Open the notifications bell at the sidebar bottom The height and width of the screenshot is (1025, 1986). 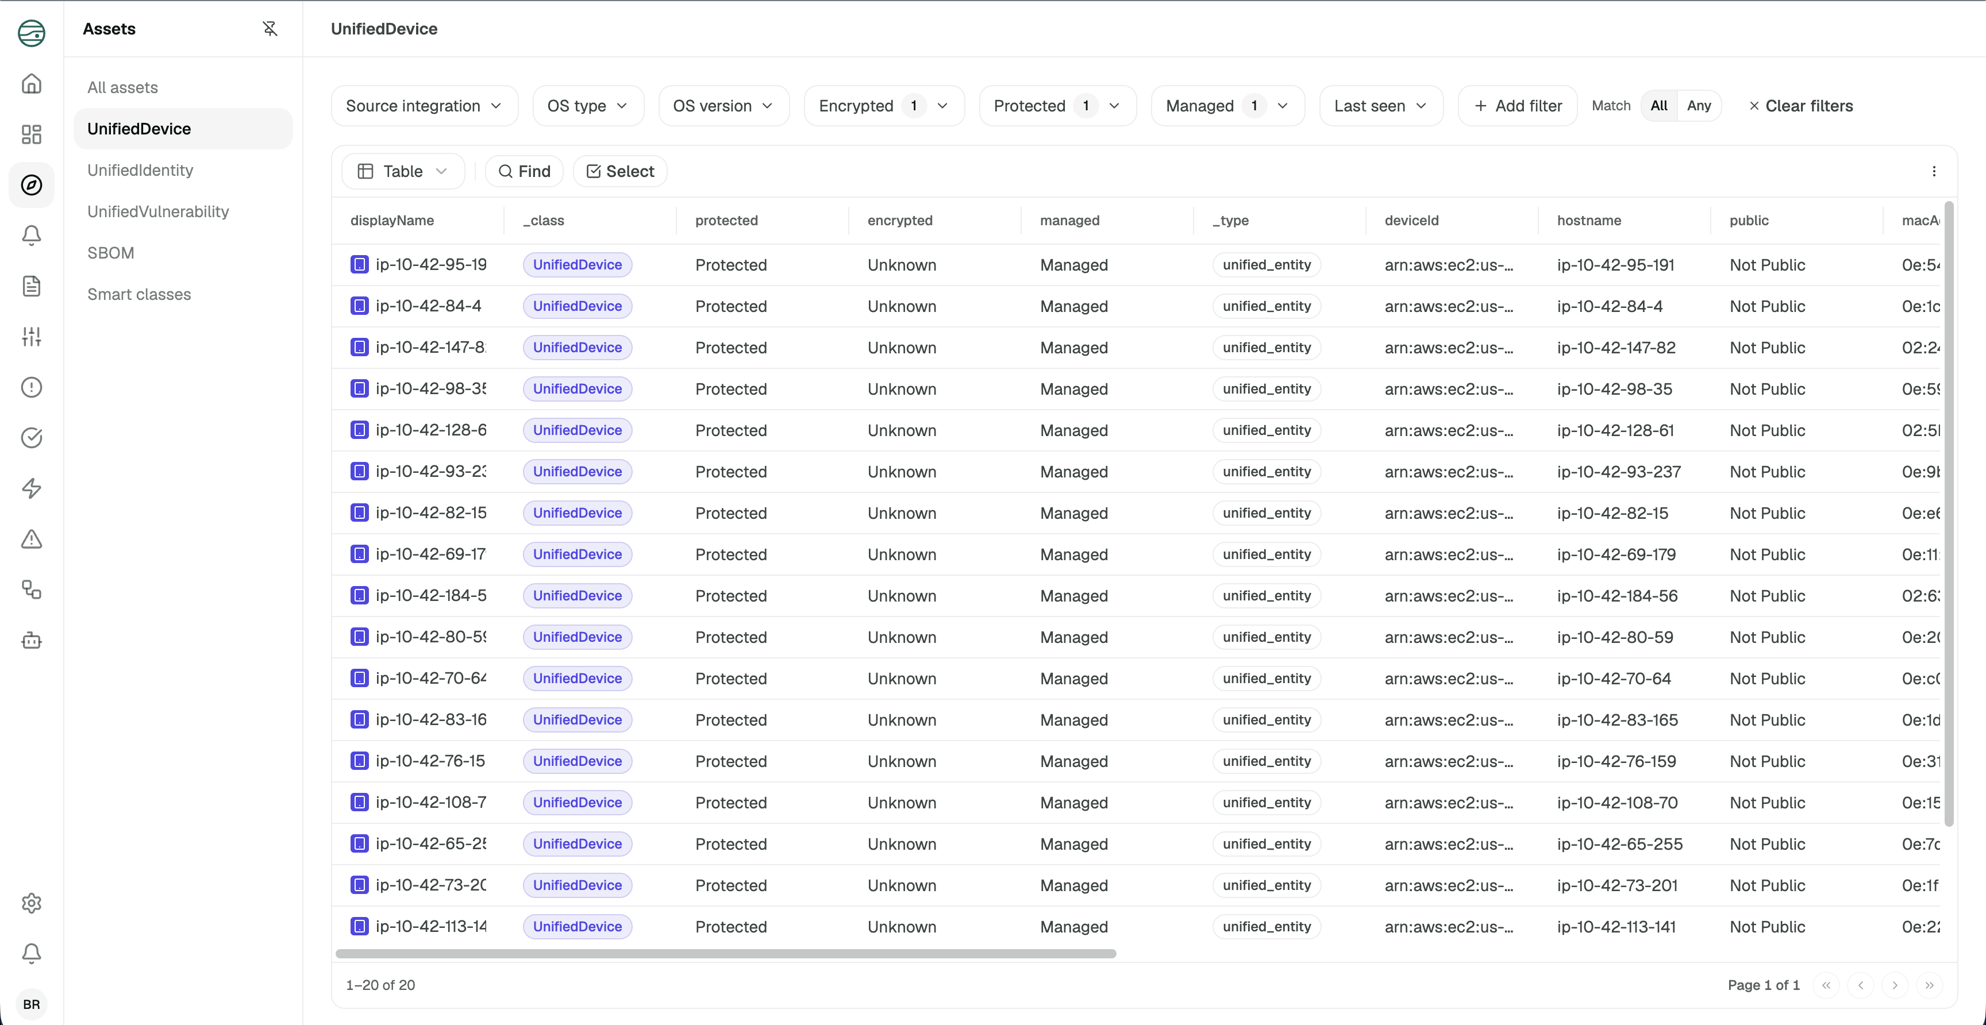click(x=32, y=953)
